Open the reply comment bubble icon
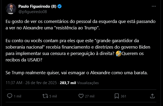The width and height of the screenshot is (163, 106). click(x=10, y=96)
